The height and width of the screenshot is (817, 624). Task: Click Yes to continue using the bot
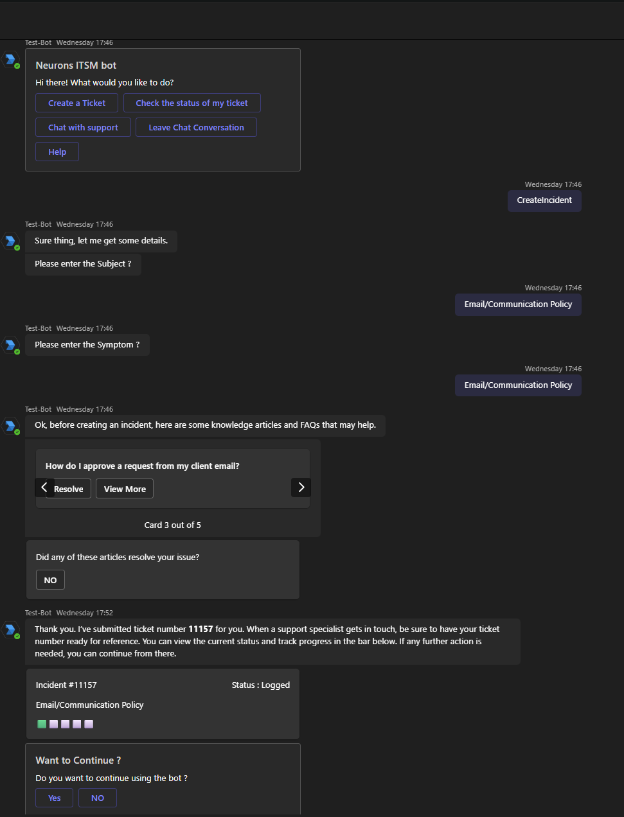54,798
